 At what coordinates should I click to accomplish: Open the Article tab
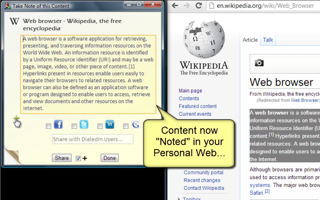[250, 40]
